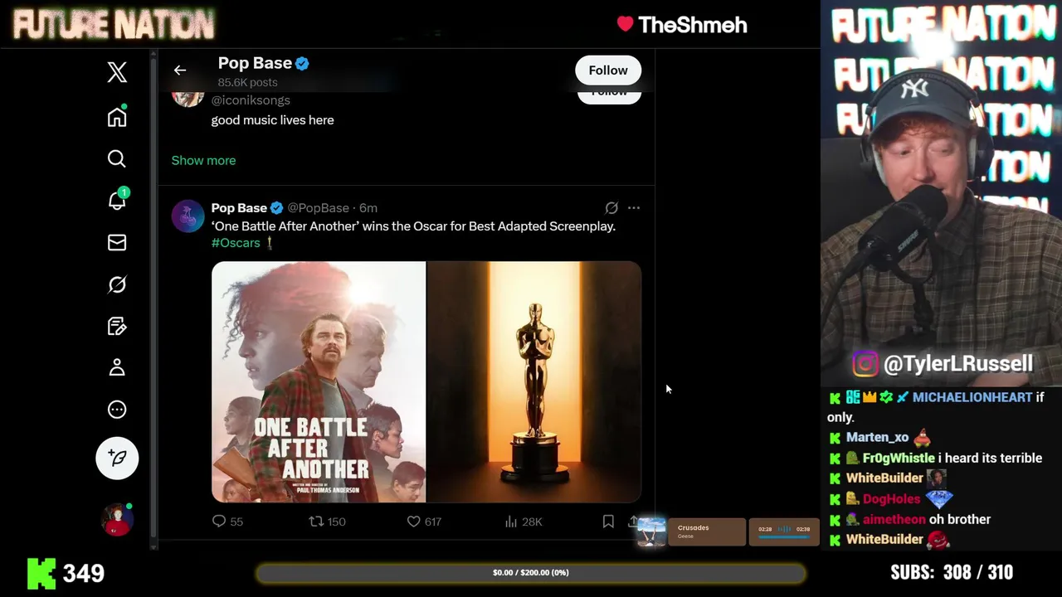This screenshot has height=597, width=1062.
Task: Click the MICHAELIONHEART chat username
Action: tap(972, 398)
